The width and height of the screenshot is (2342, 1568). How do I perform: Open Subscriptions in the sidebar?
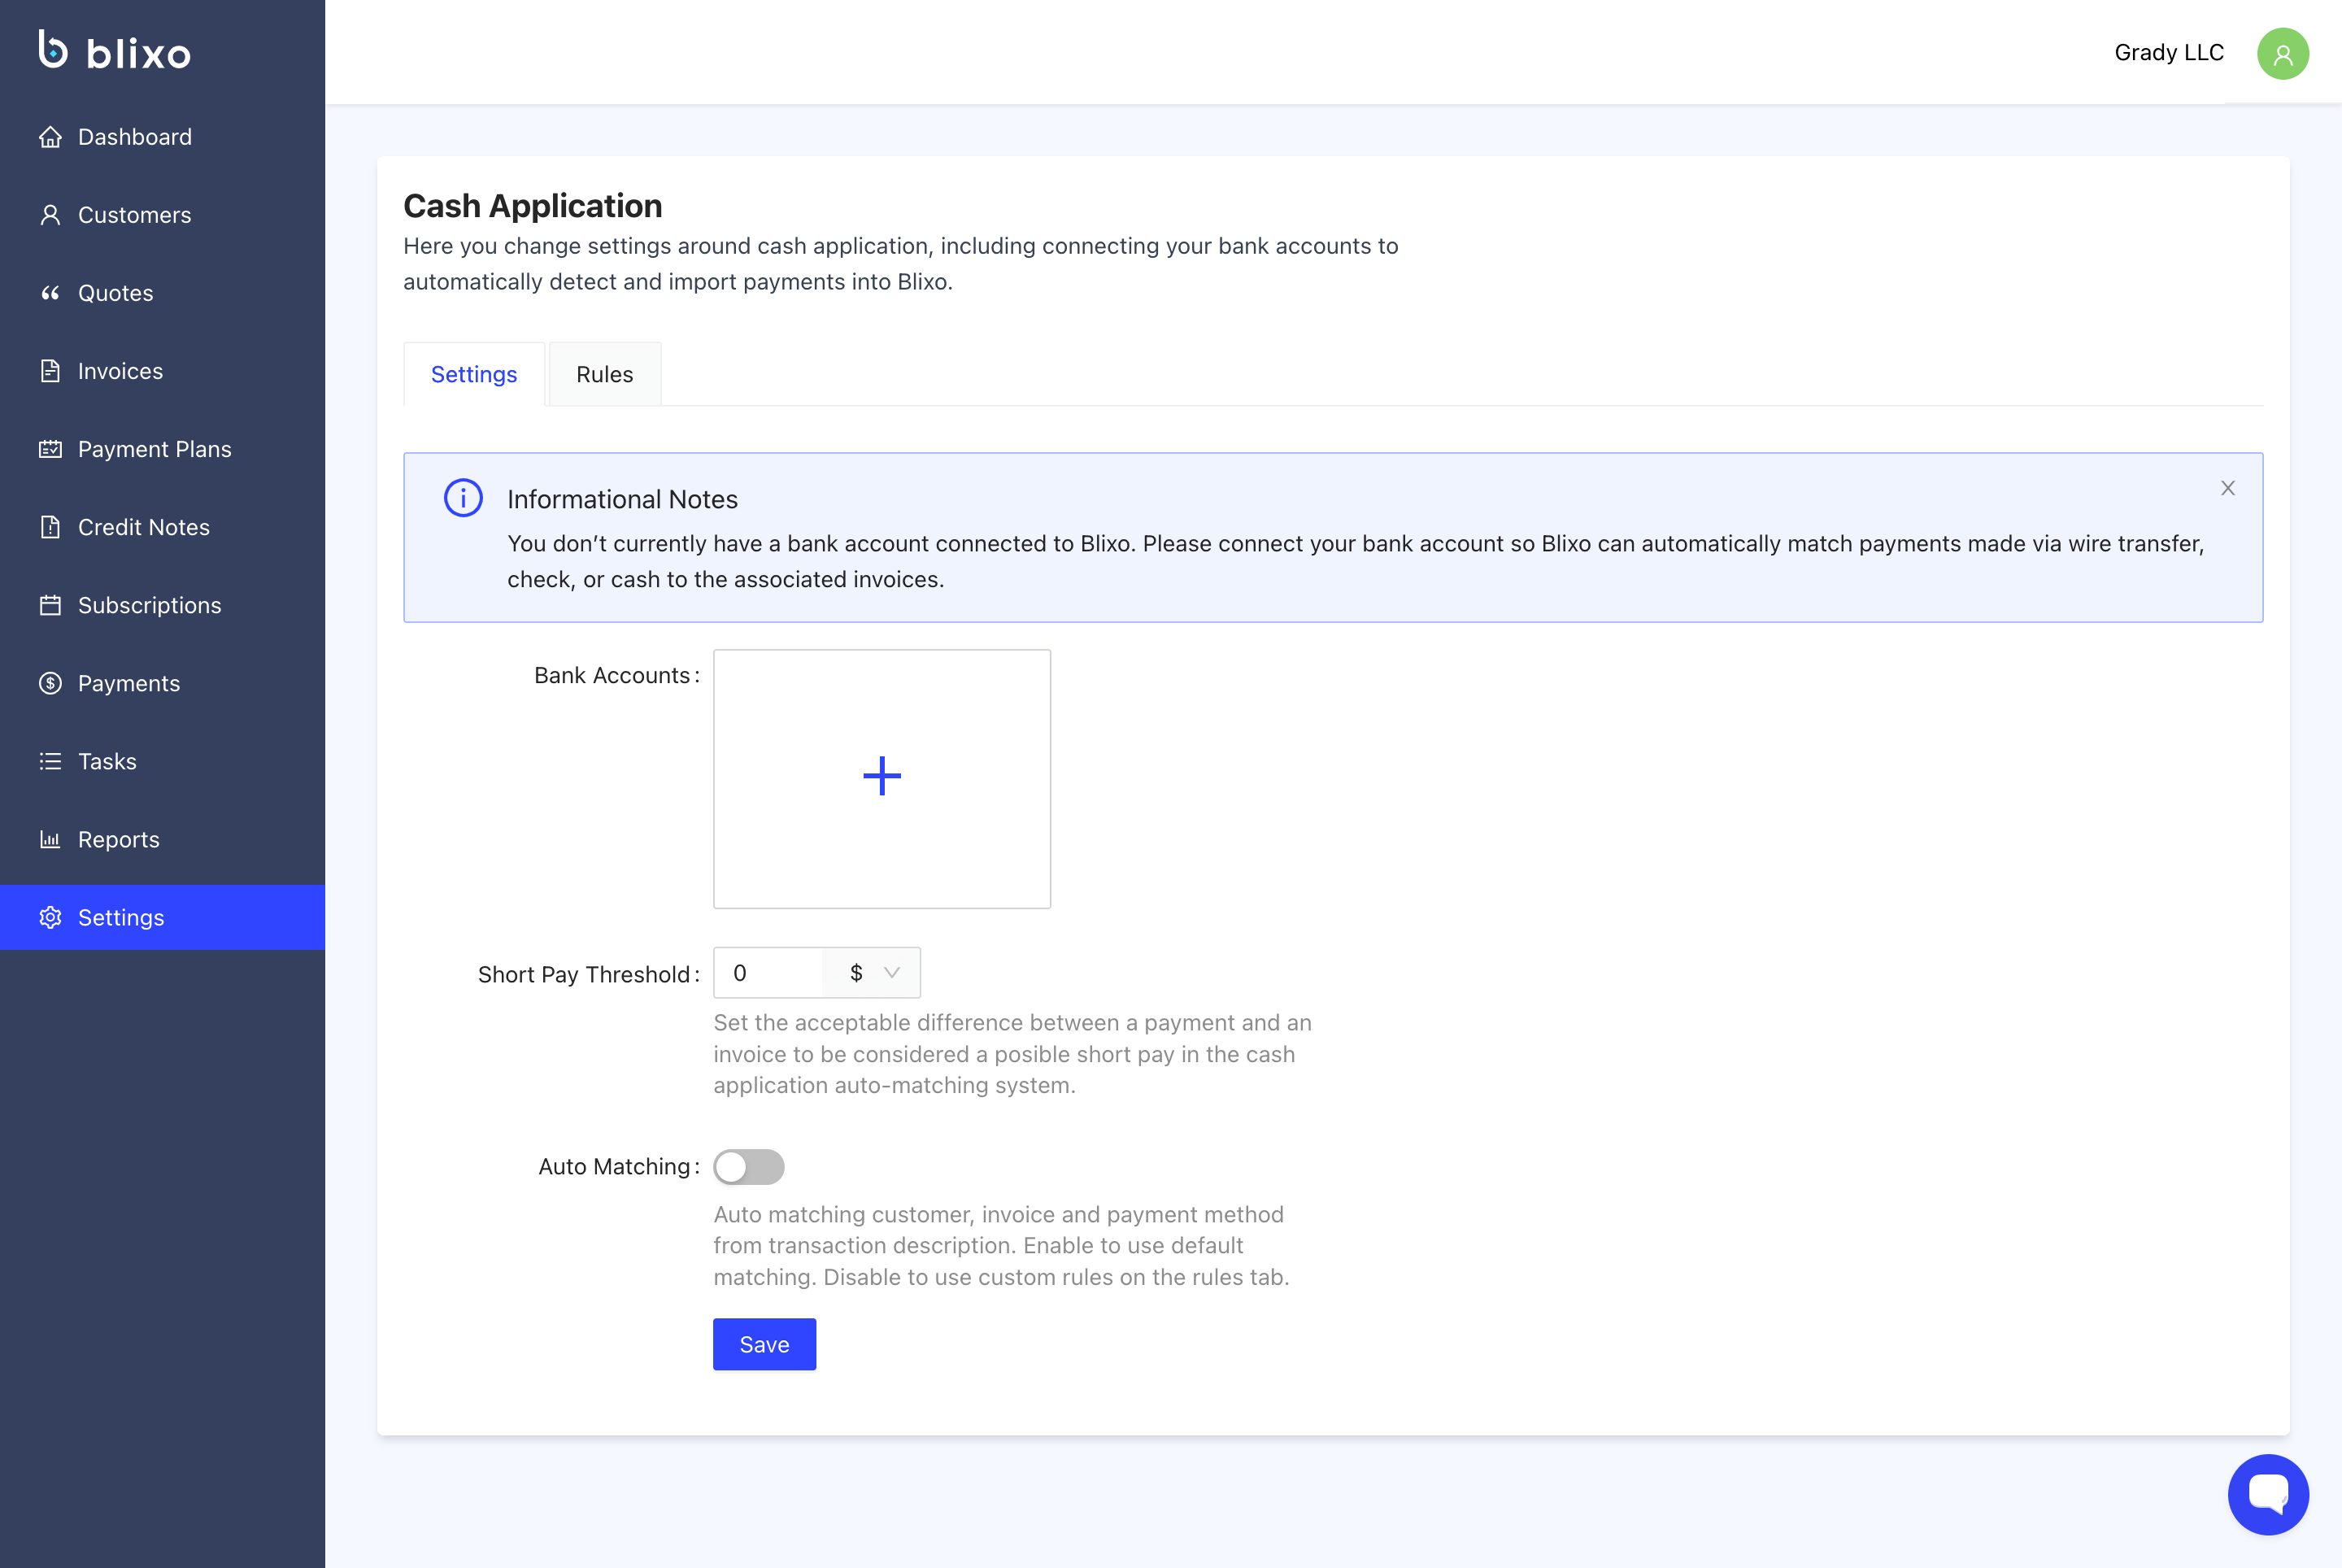pos(149,605)
